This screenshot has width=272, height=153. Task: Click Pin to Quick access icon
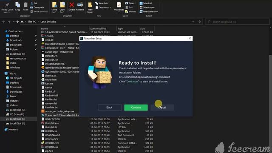point(7,8)
